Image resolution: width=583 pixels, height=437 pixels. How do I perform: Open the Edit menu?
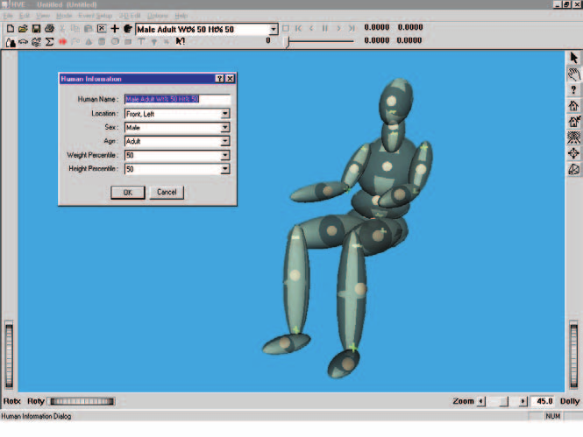25,16
